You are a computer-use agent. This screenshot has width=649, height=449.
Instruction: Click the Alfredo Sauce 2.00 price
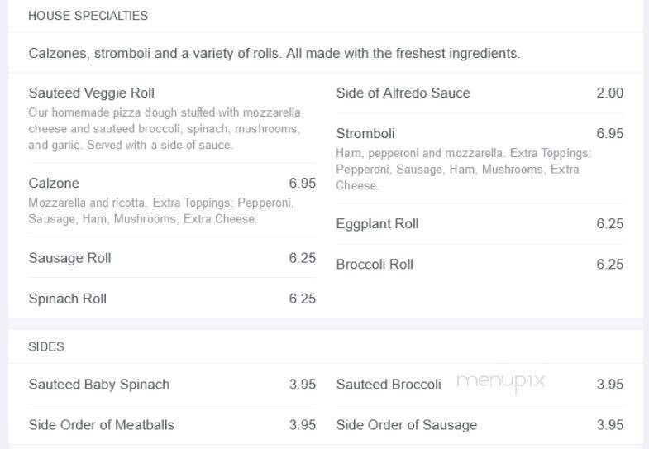click(609, 93)
